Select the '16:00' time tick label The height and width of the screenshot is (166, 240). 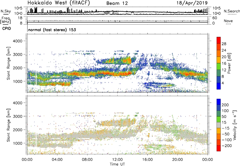(x=147, y=160)
